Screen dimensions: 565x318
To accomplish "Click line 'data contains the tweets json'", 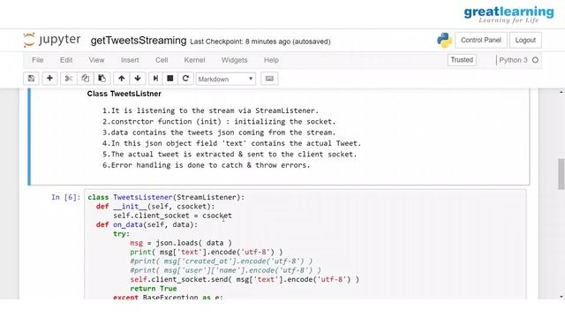I will 219,132.
